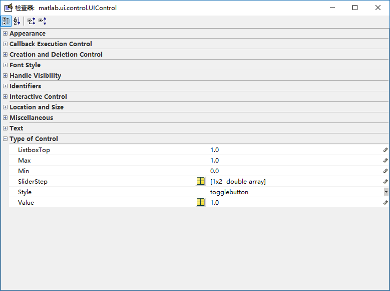
Task: Switch to categorized property view
Action: pos(6,21)
